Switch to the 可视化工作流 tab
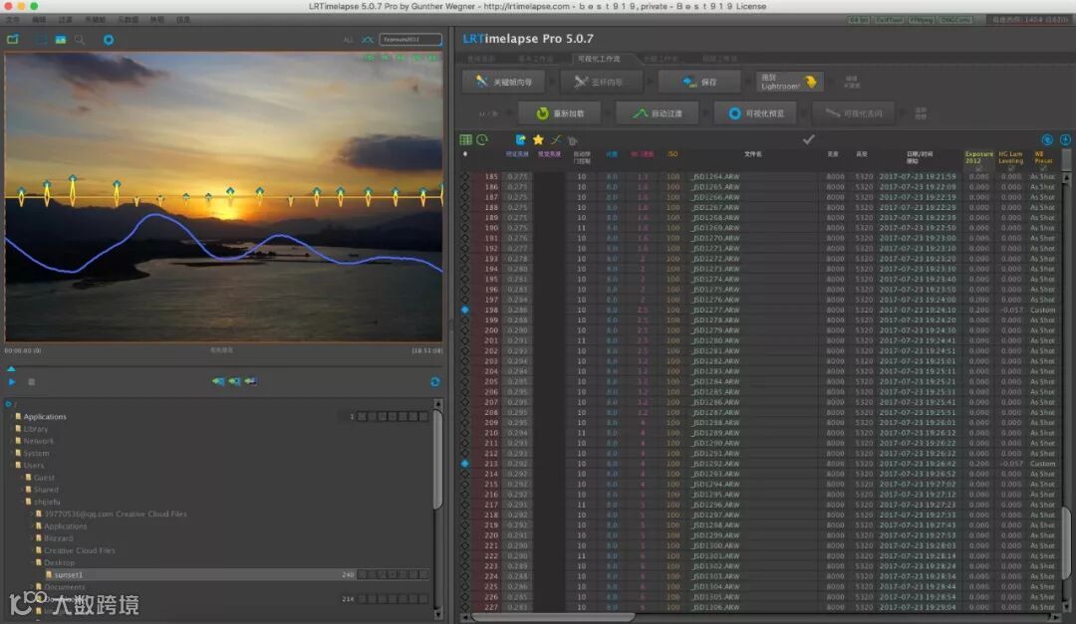Screen dimensions: 1076x624 (601, 59)
